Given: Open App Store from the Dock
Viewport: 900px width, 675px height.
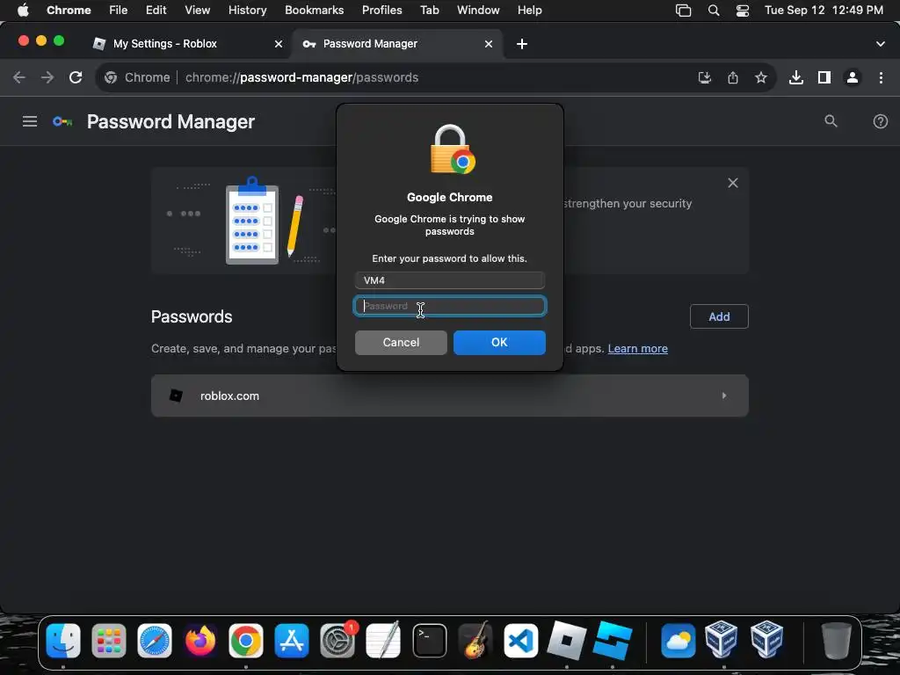Looking at the screenshot, I should pyautogui.click(x=292, y=640).
